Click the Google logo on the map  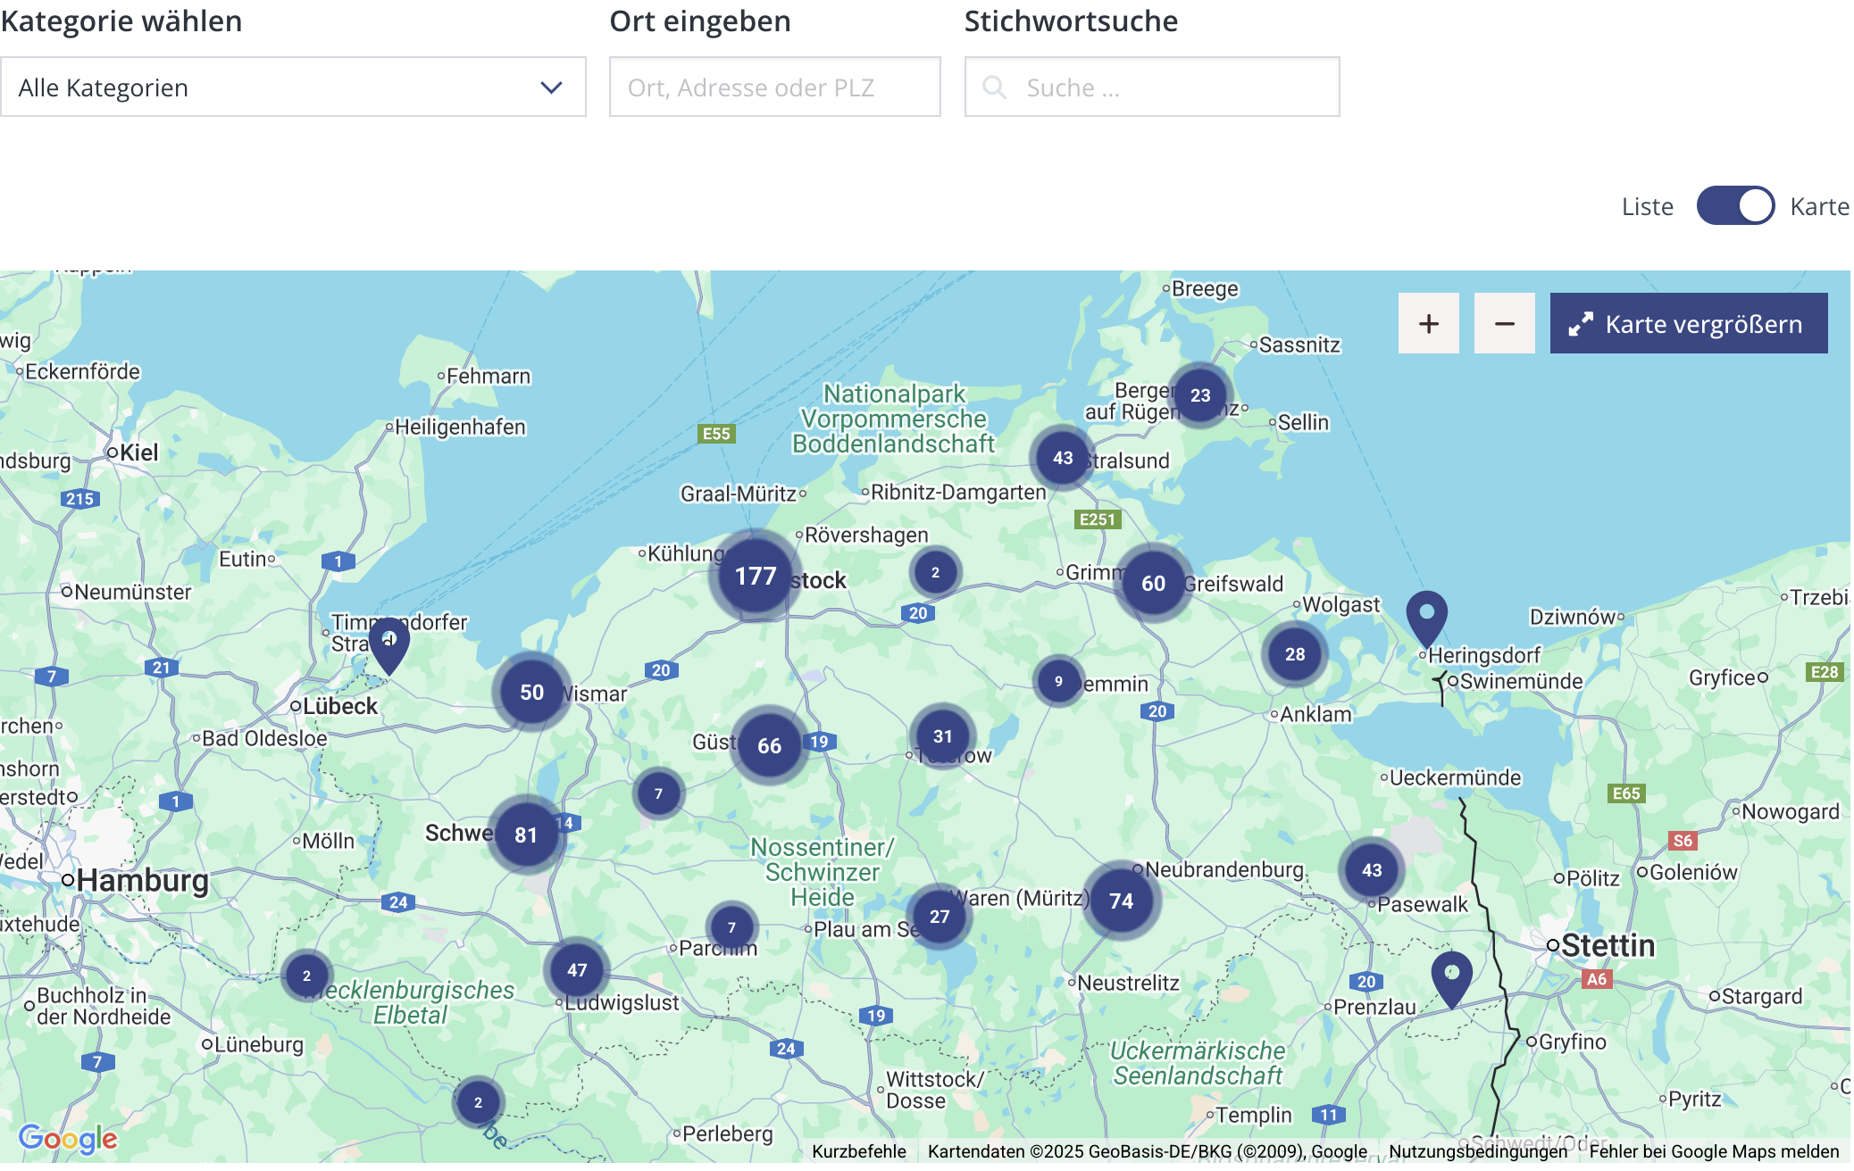point(68,1138)
